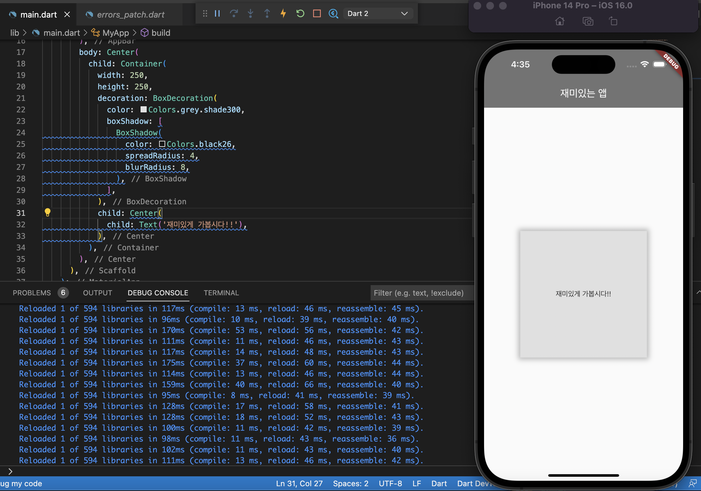Click the lightbulb quick-fix icon
Viewport: 701px width, 491px height.
pos(48,213)
